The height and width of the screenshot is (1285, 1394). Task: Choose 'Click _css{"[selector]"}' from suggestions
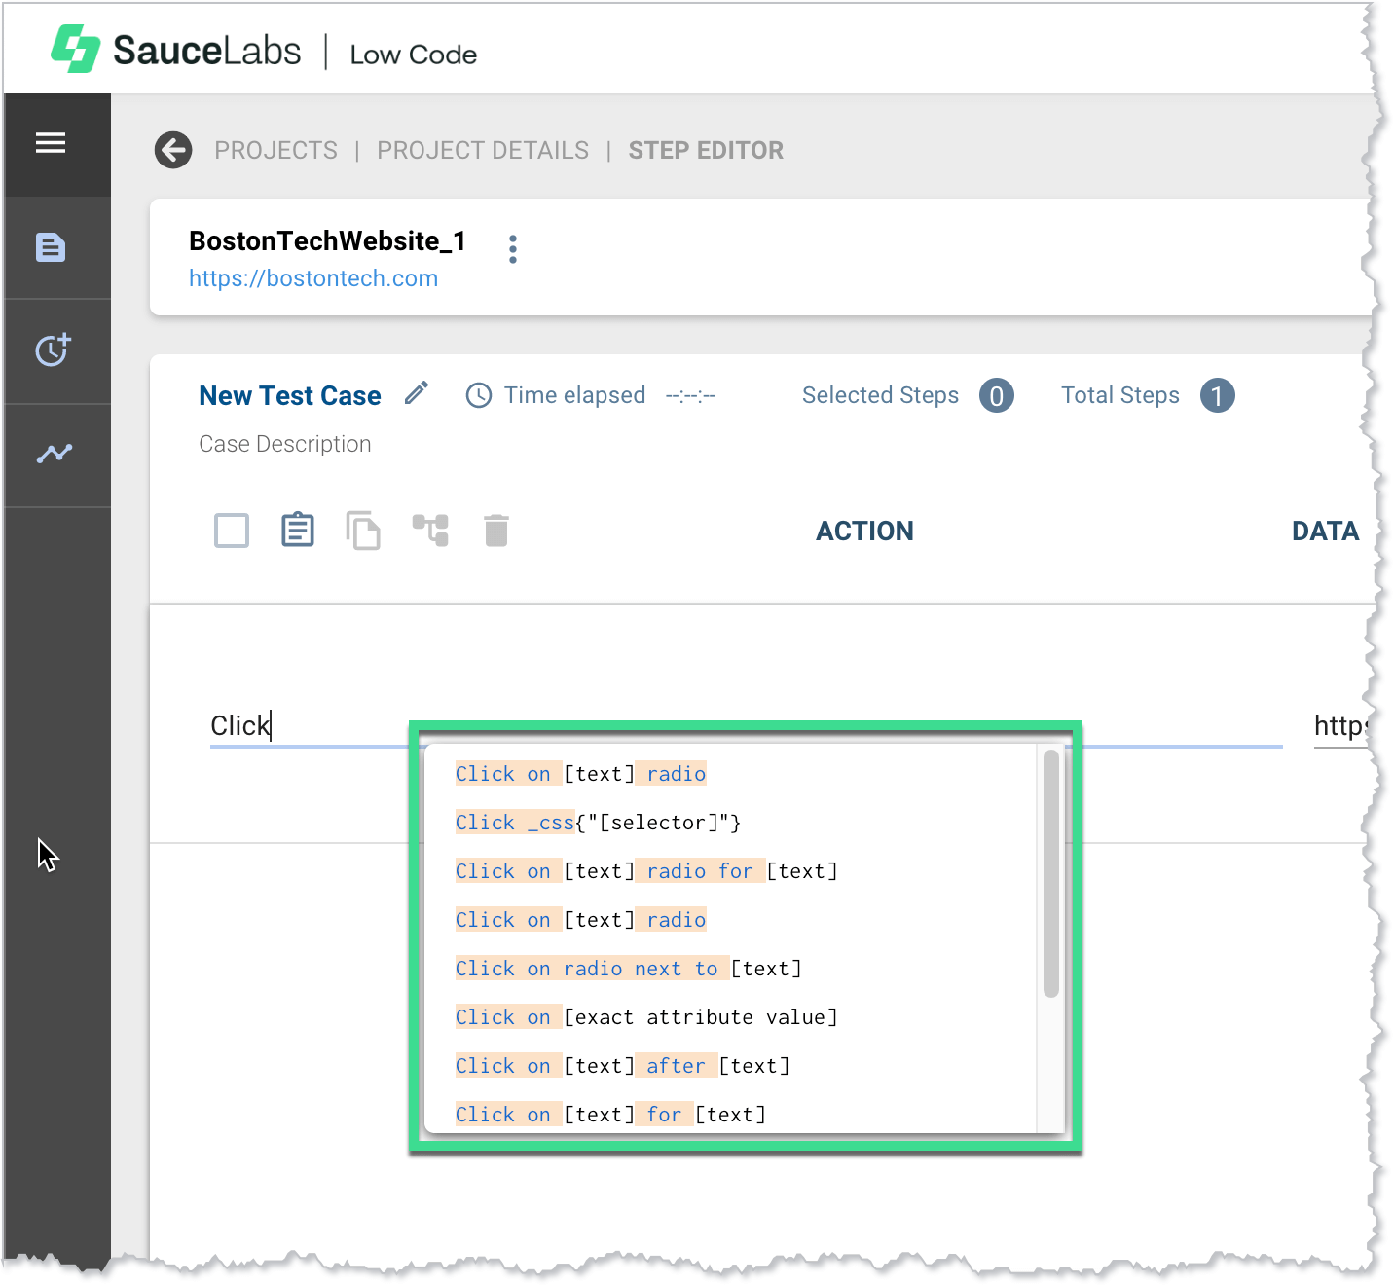pos(598,822)
